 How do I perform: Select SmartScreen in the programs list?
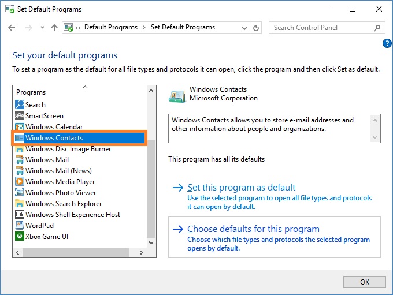pos(45,115)
